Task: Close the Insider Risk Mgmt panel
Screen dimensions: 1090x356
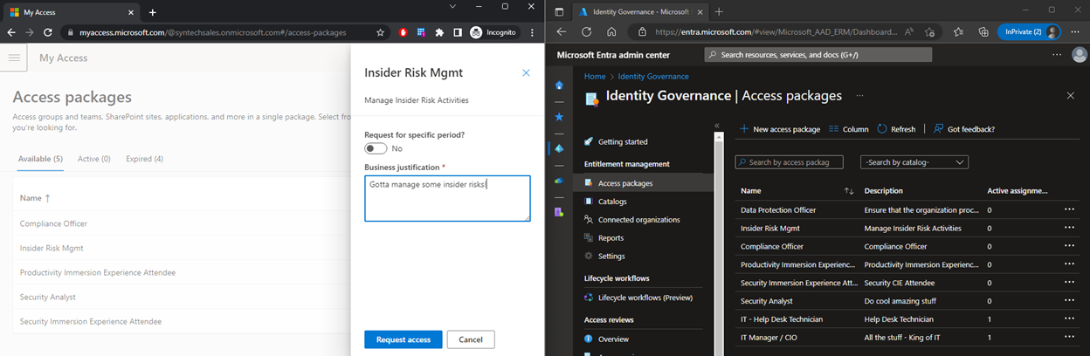Action: coord(526,72)
